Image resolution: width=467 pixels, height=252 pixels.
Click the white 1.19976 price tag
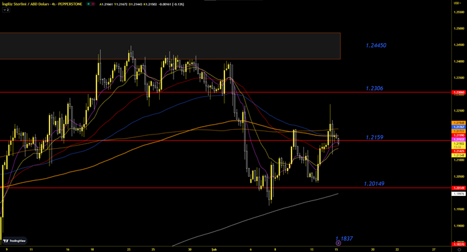[x=459, y=194]
